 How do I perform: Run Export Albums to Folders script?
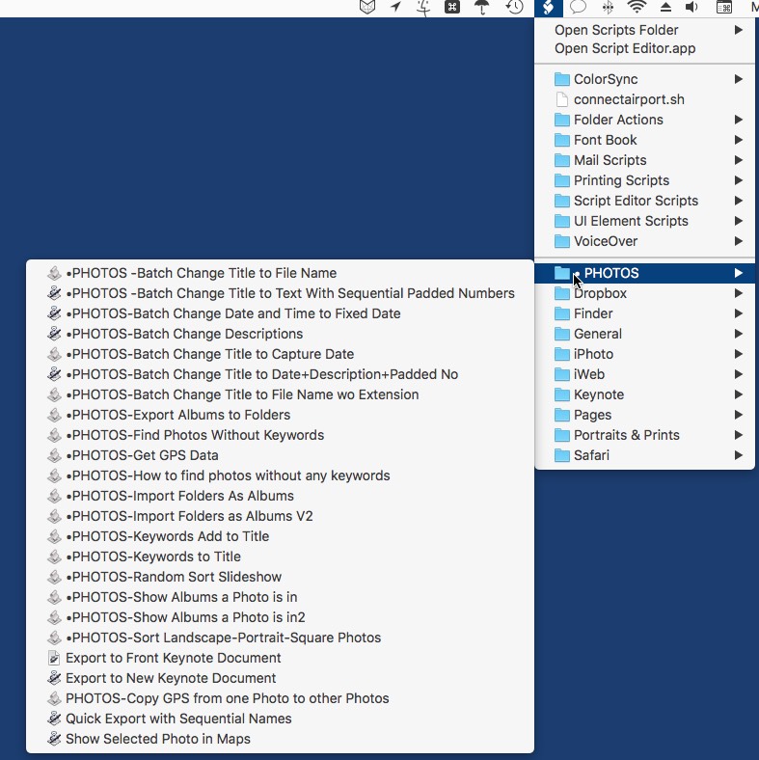(280, 415)
